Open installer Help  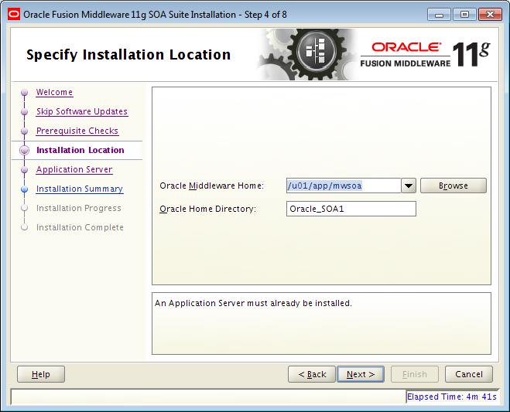tap(41, 374)
